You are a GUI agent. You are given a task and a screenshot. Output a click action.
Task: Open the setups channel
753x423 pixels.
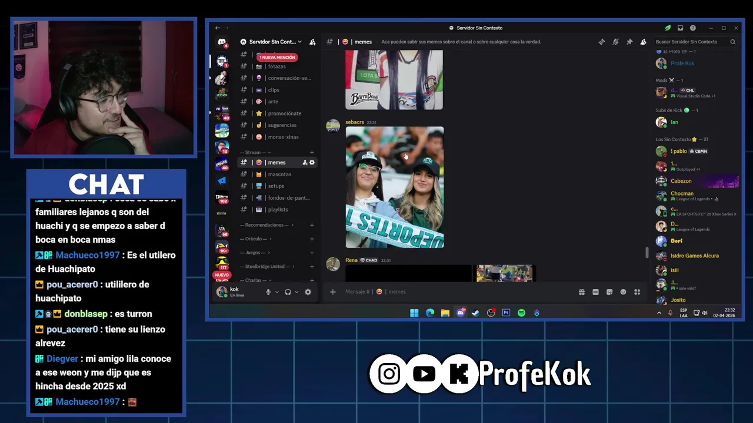[x=277, y=186]
